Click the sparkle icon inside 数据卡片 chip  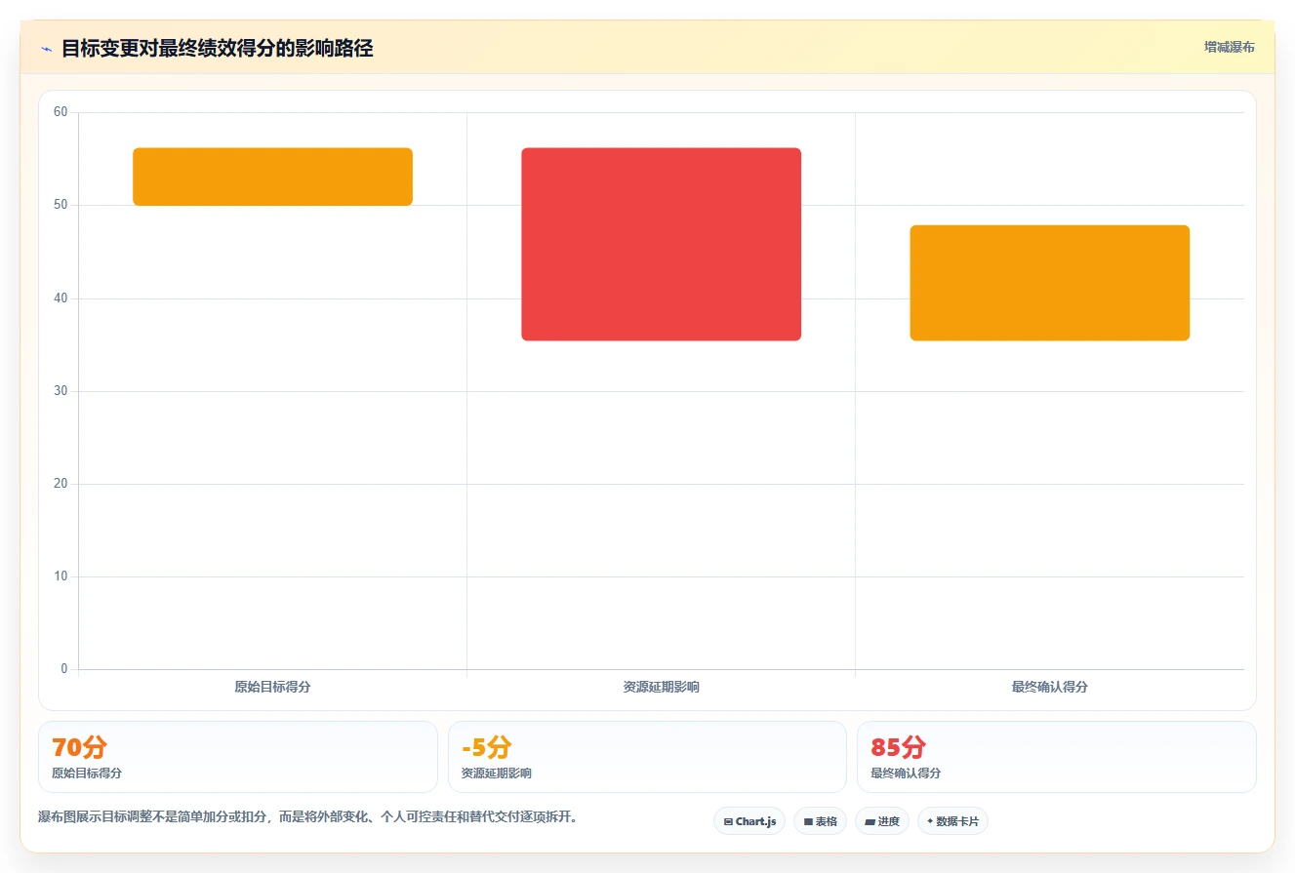(930, 821)
